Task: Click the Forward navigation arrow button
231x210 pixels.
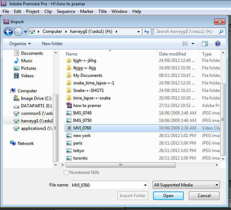Action: click(18, 32)
